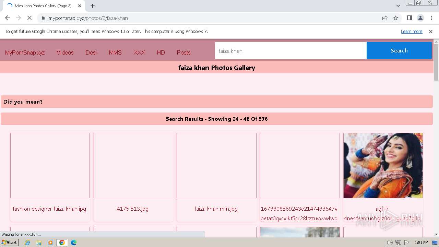Open the File Explorer taskbar icon
The width and height of the screenshot is (439, 247).
click(x=39, y=243)
